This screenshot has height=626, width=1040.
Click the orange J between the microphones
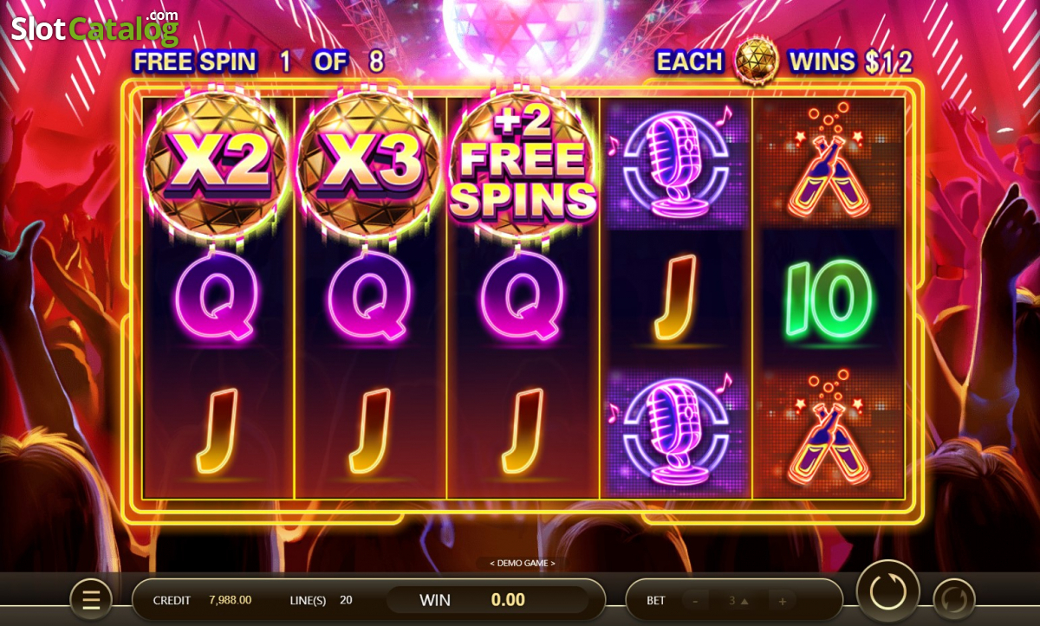[676, 296]
